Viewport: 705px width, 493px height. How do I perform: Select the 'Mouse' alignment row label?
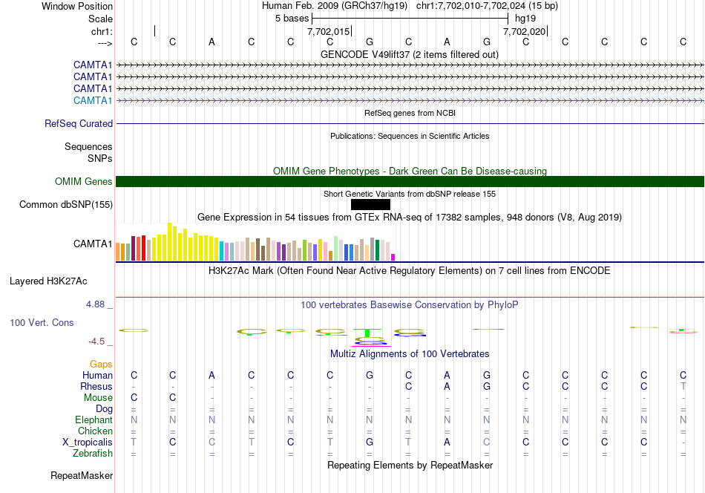click(x=98, y=398)
